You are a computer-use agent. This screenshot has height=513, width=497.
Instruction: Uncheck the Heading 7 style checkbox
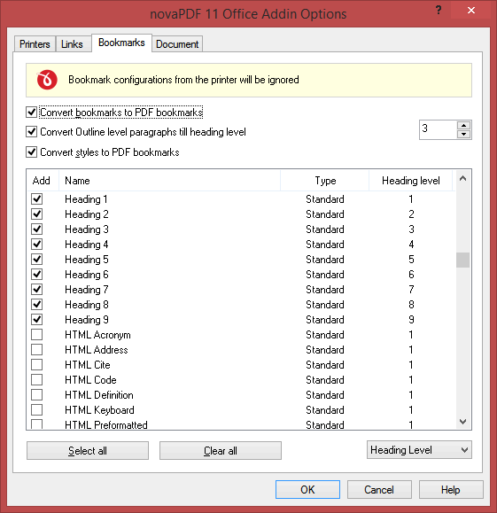[x=36, y=289]
